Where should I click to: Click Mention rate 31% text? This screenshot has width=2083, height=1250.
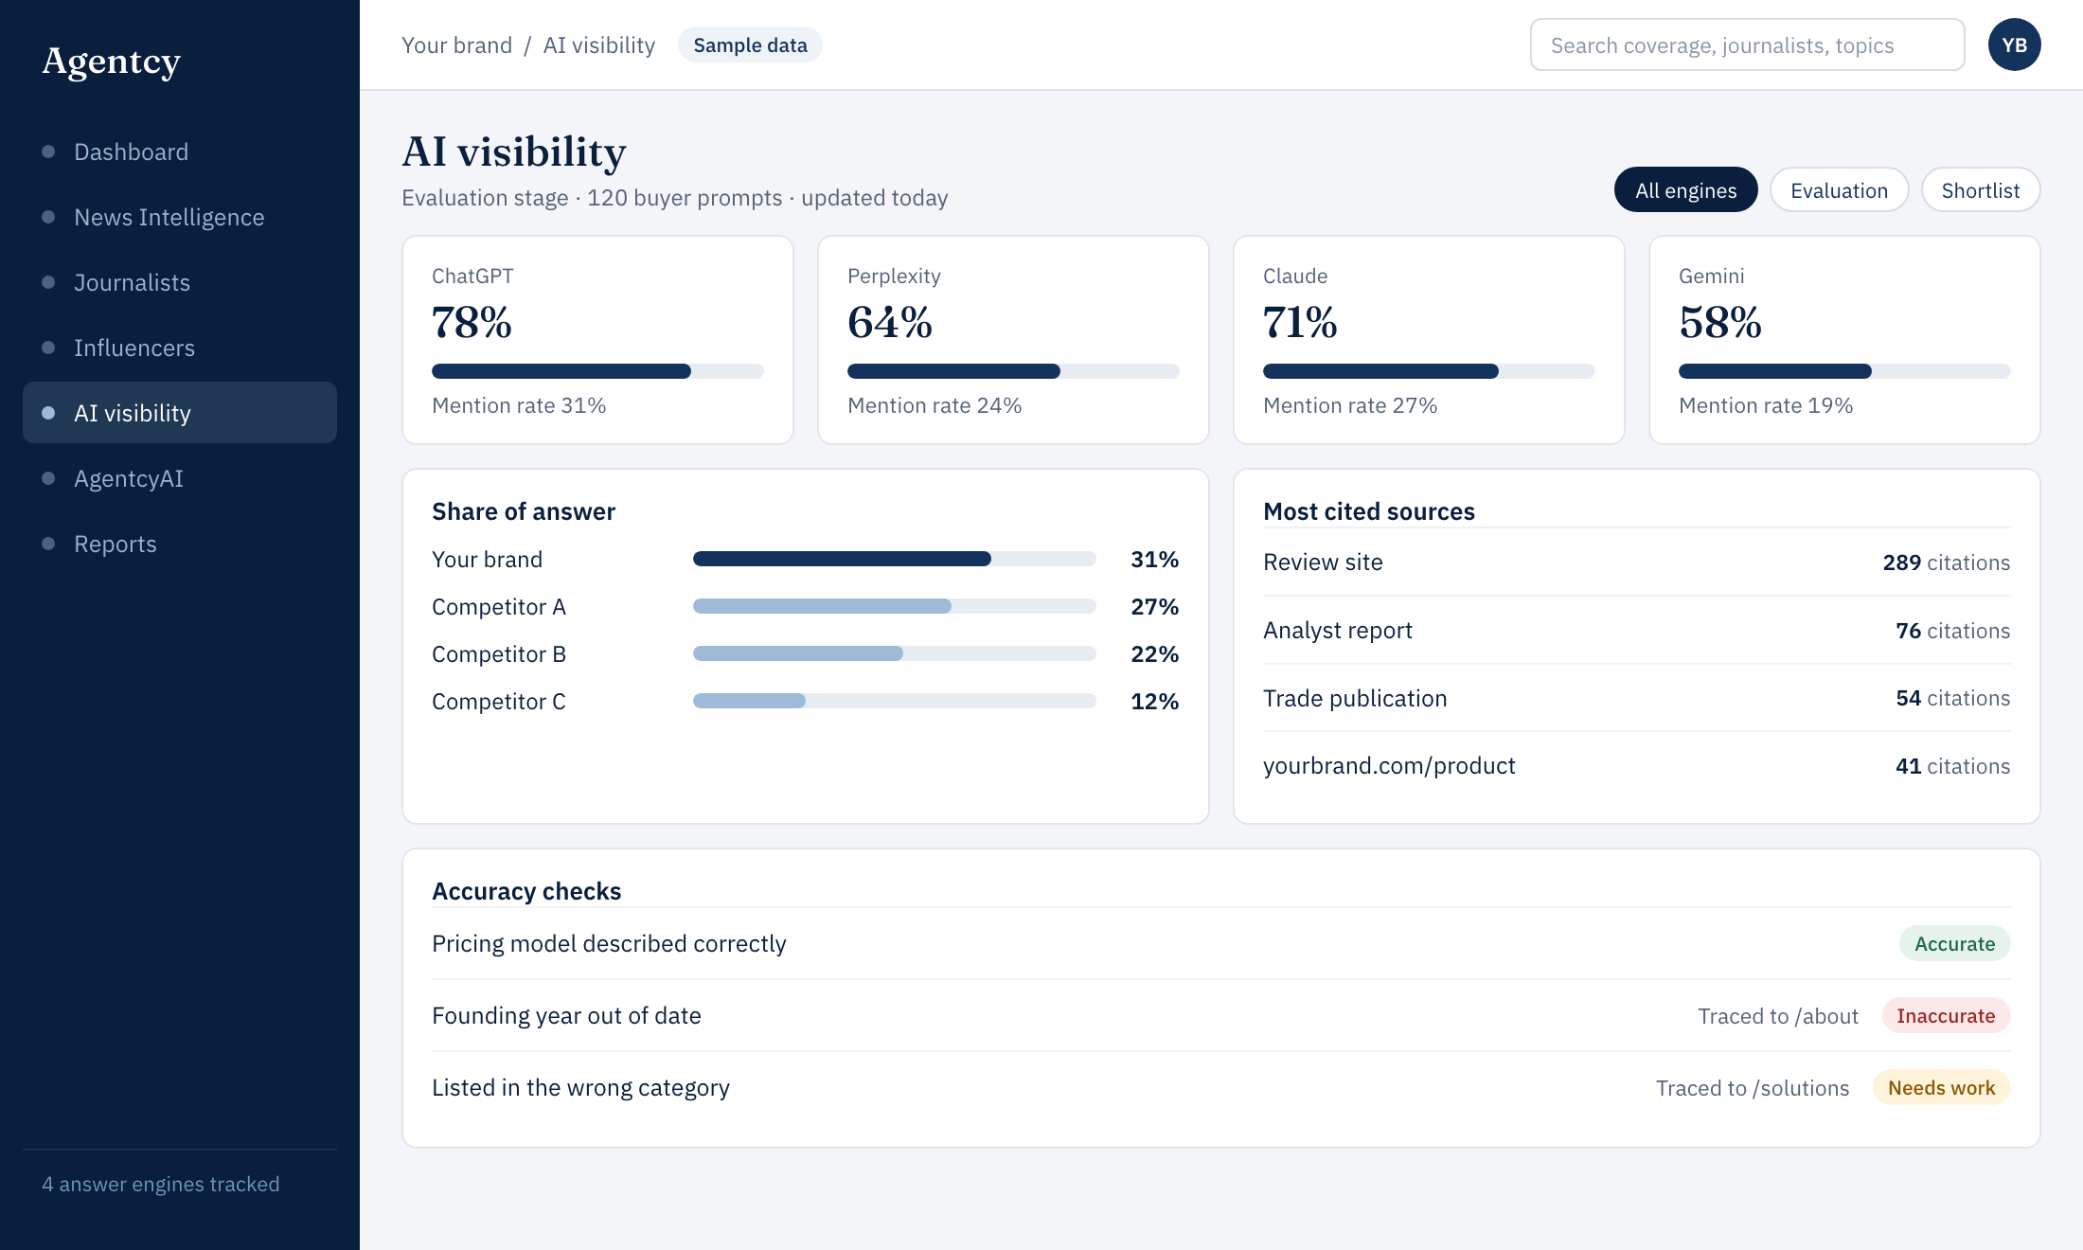(x=519, y=405)
